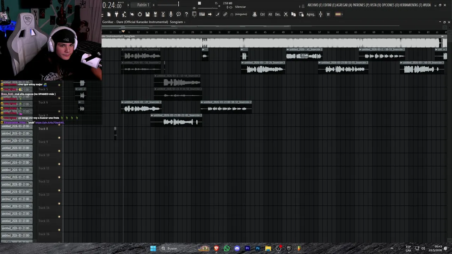This screenshot has width=452, height=254.
Task: Click the Ctrl button in toolbar
Action: coord(262,14)
